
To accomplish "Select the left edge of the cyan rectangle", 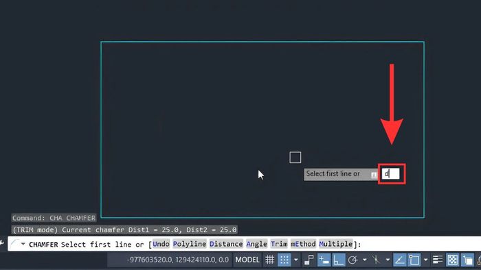I will click(x=101, y=130).
